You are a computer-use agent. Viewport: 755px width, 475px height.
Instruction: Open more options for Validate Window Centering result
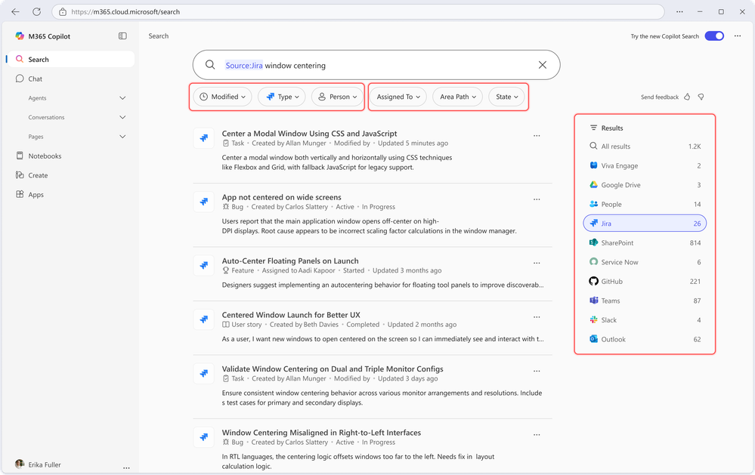(537, 371)
